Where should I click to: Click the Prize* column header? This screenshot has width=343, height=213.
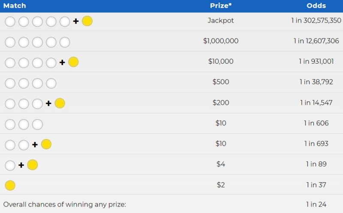(x=221, y=6)
